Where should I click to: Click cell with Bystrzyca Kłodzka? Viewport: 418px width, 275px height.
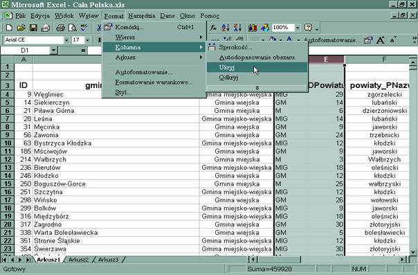click(x=116, y=143)
